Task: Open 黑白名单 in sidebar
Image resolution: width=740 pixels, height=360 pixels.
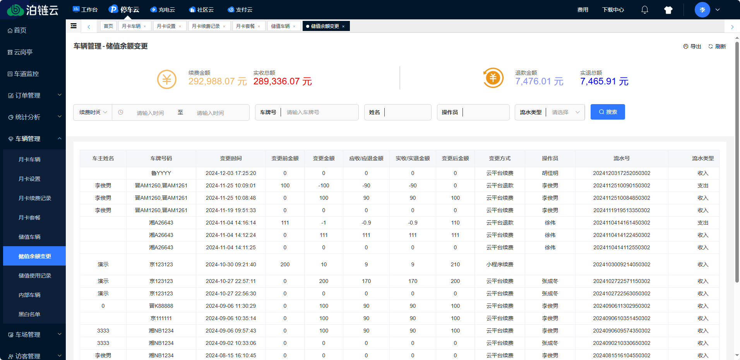Action: click(34, 314)
